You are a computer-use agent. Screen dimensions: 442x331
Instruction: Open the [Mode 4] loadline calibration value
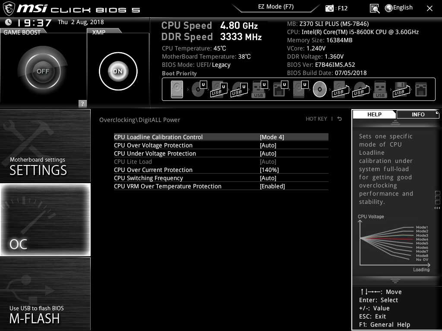pyautogui.click(x=272, y=137)
